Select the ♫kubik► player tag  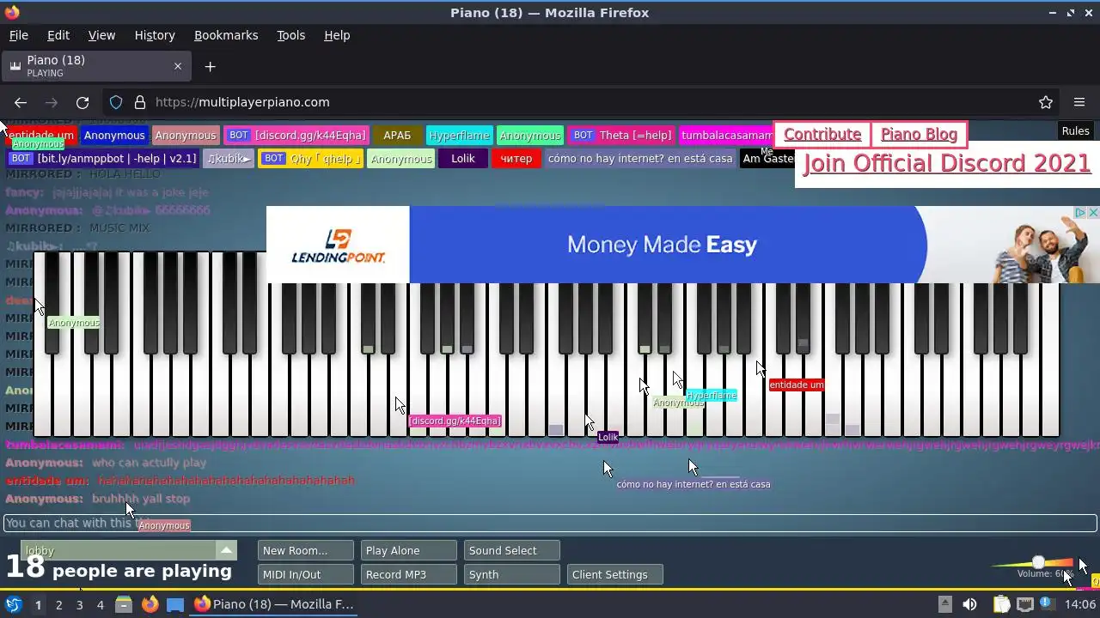(229, 159)
